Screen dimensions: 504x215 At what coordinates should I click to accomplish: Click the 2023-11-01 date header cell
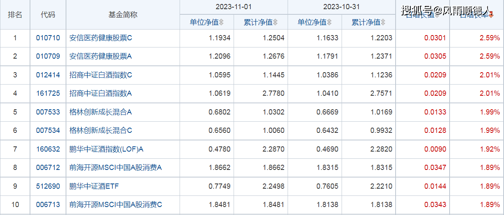click(x=234, y=7)
